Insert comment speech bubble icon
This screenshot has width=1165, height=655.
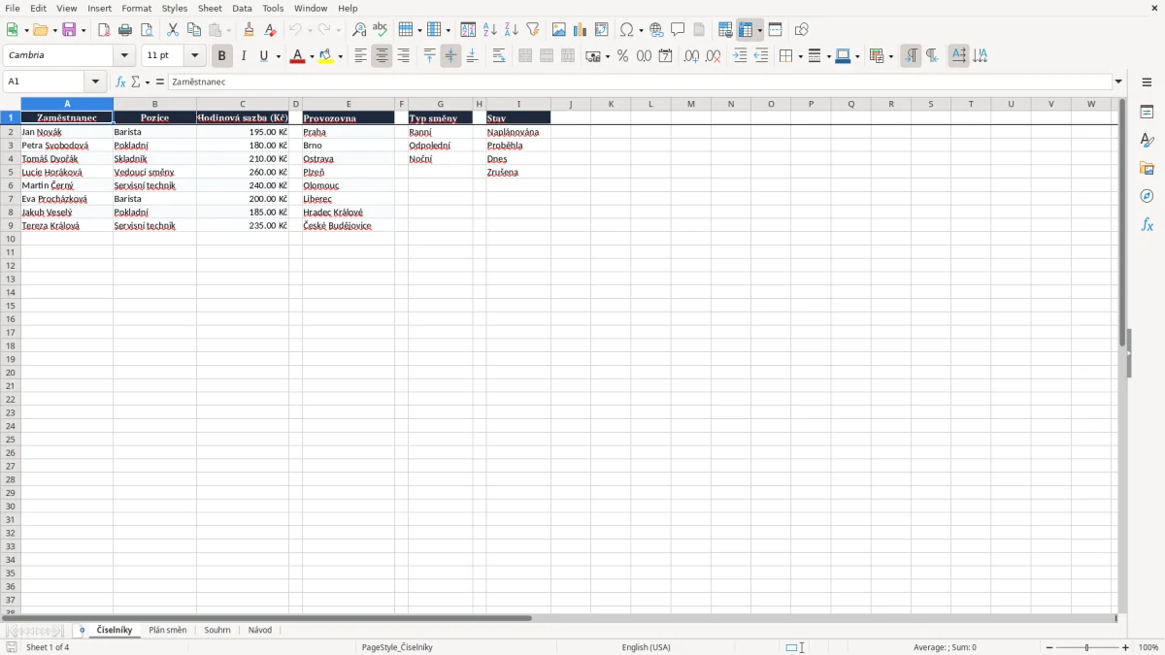click(678, 30)
